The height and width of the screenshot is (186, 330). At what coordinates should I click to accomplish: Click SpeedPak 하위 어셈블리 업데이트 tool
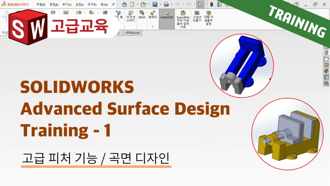click(183, 19)
